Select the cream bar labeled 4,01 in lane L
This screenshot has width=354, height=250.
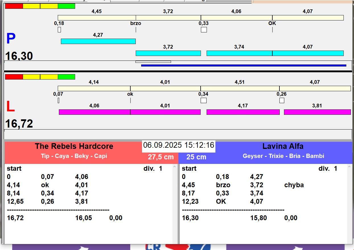[165, 89]
